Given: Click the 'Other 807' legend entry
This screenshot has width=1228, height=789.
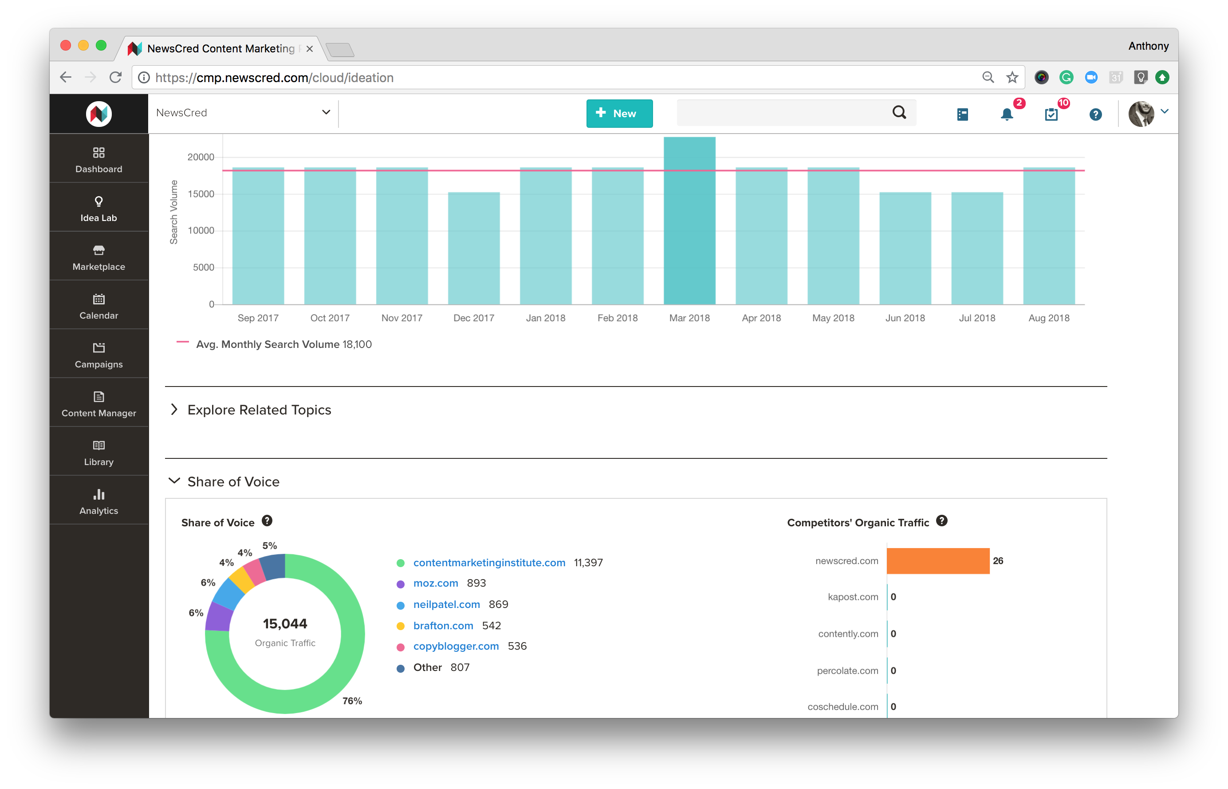Looking at the screenshot, I should coord(433,667).
